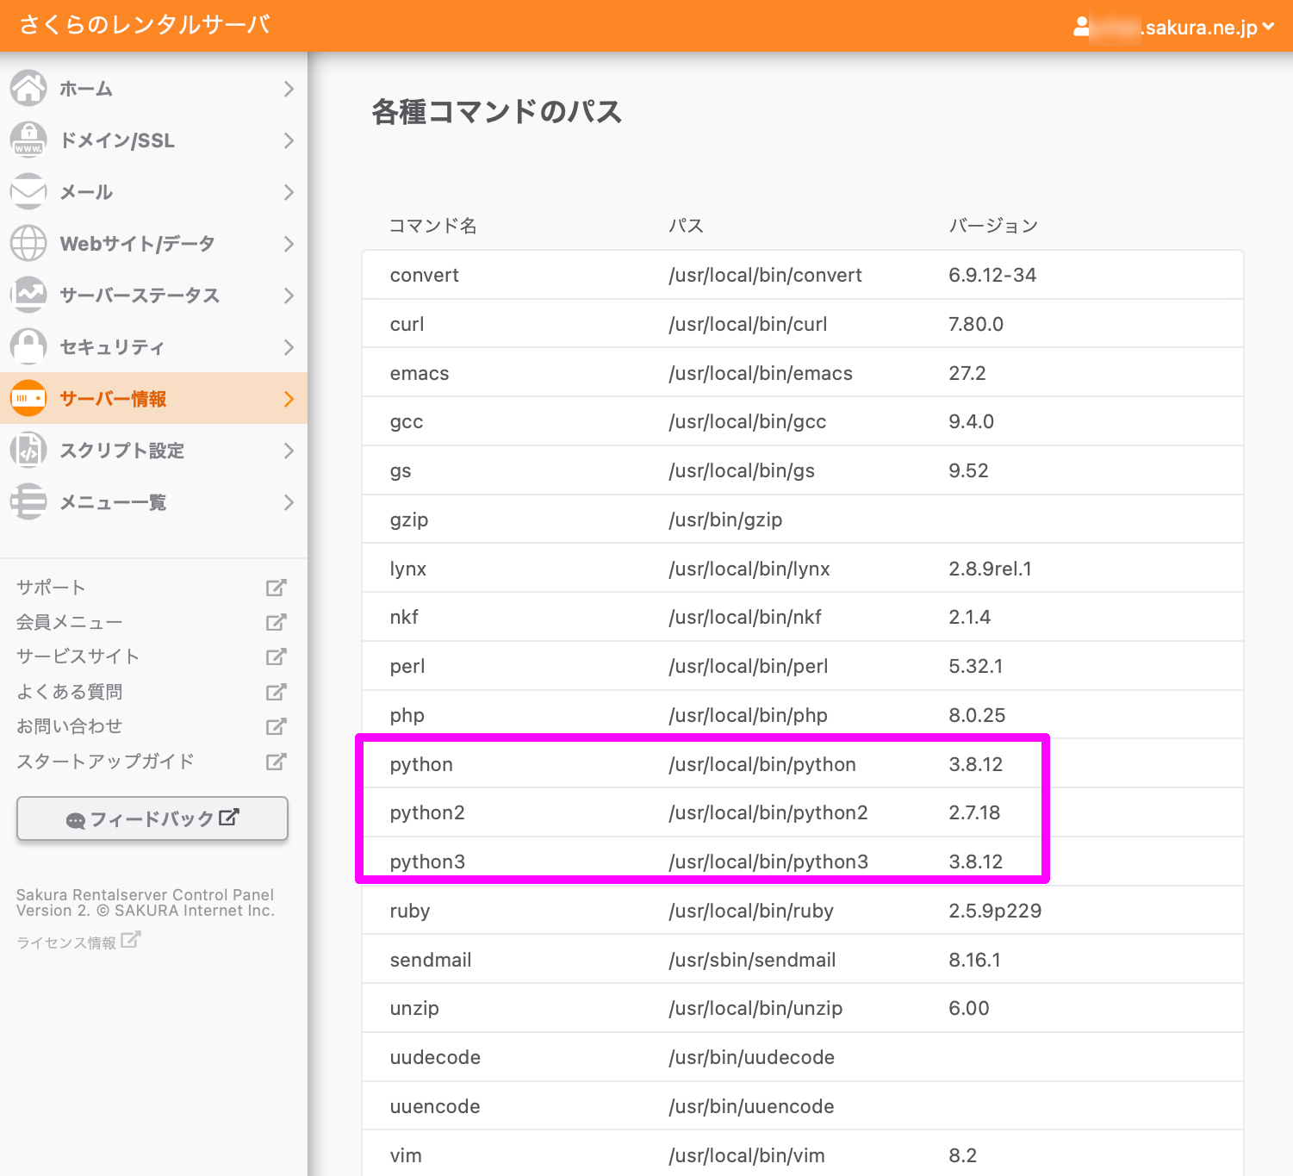
Task: Click the /usr/local/bin/perl path
Action: pyautogui.click(x=748, y=666)
